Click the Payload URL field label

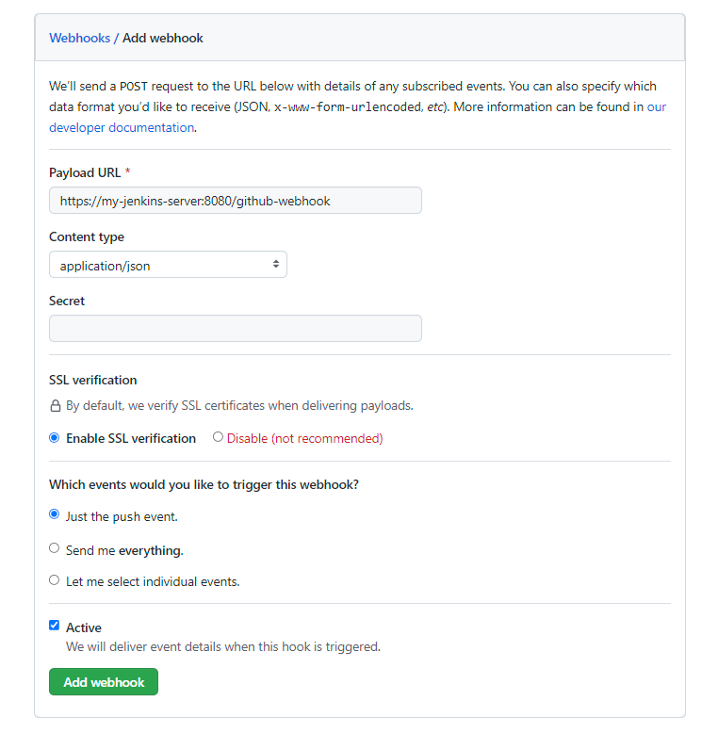click(85, 173)
